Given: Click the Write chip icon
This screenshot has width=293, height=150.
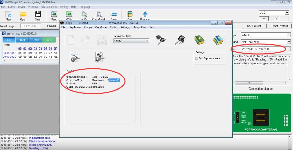Looking at the screenshot, I should point(69,14).
